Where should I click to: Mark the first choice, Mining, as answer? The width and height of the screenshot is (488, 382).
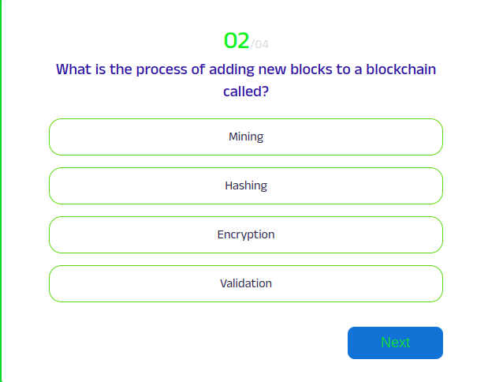pos(245,137)
